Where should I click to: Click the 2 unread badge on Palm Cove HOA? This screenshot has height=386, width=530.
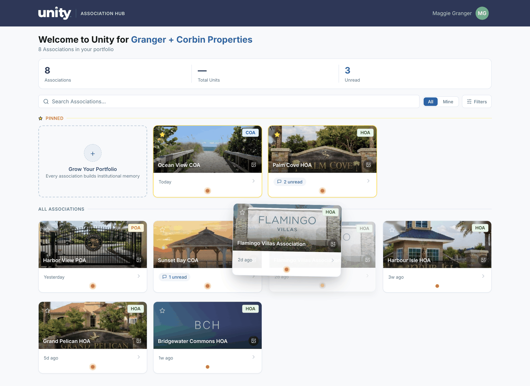[290, 182]
